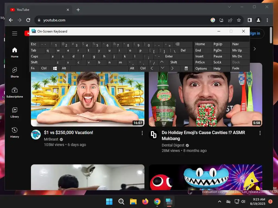Screen dimensions: 278x208
Task: Open volume control in system tray
Action: pos(243,201)
